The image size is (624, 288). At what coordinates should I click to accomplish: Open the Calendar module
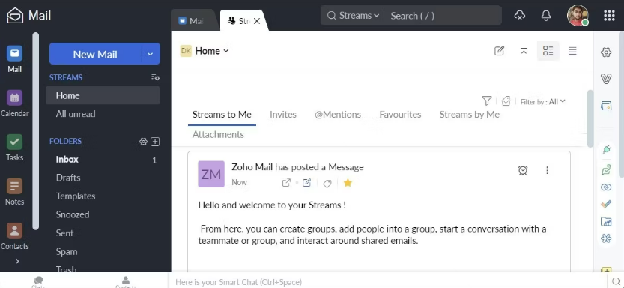tap(14, 103)
